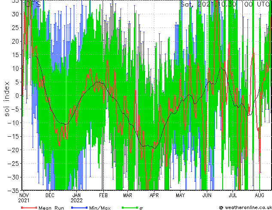
Task: Click the red Mean Run legend line
Action: click(29, 207)
